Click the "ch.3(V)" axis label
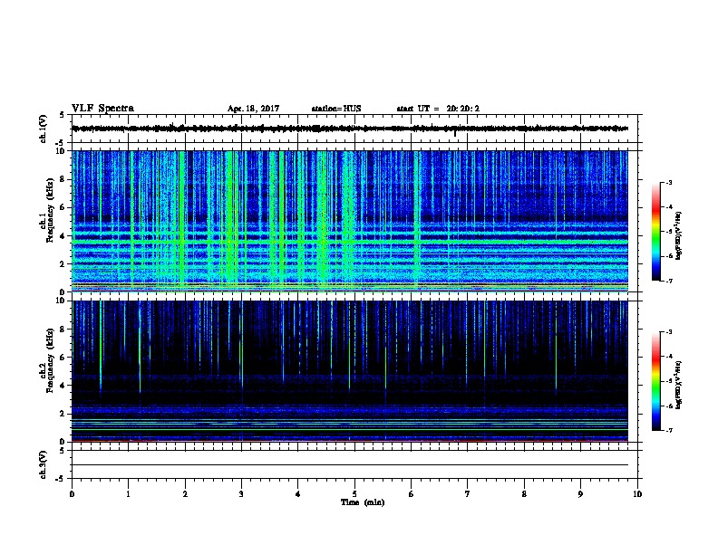The height and width of the screenshot is (554, 718). point(44,464)
